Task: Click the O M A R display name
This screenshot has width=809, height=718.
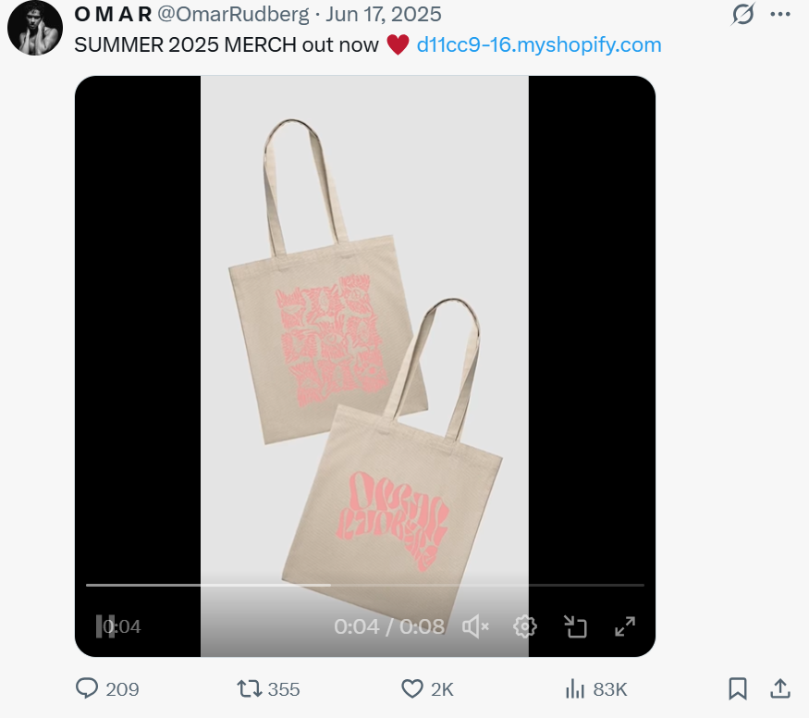Action: [x=113, y=14]
